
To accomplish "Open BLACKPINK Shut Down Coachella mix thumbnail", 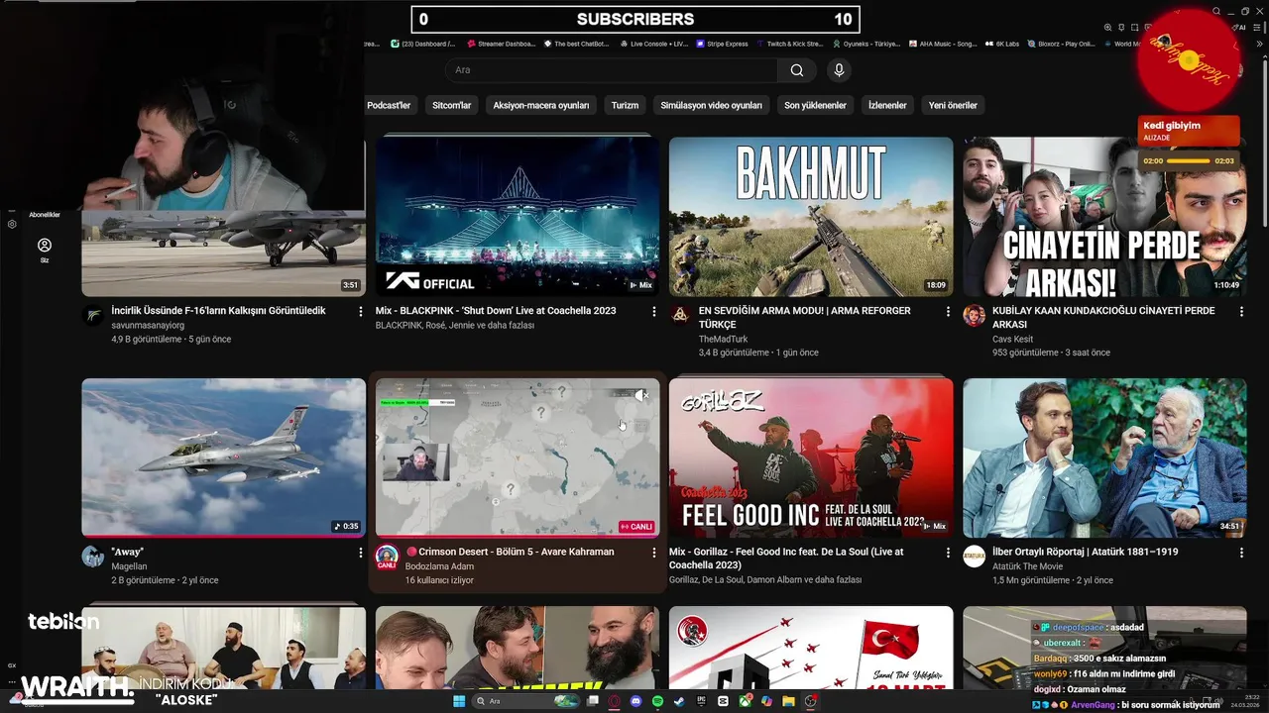I will tap(517, 216).
